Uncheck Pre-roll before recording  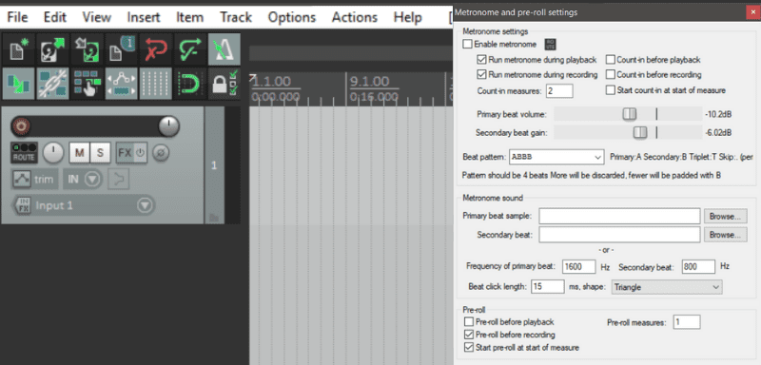tap(469, 335)
